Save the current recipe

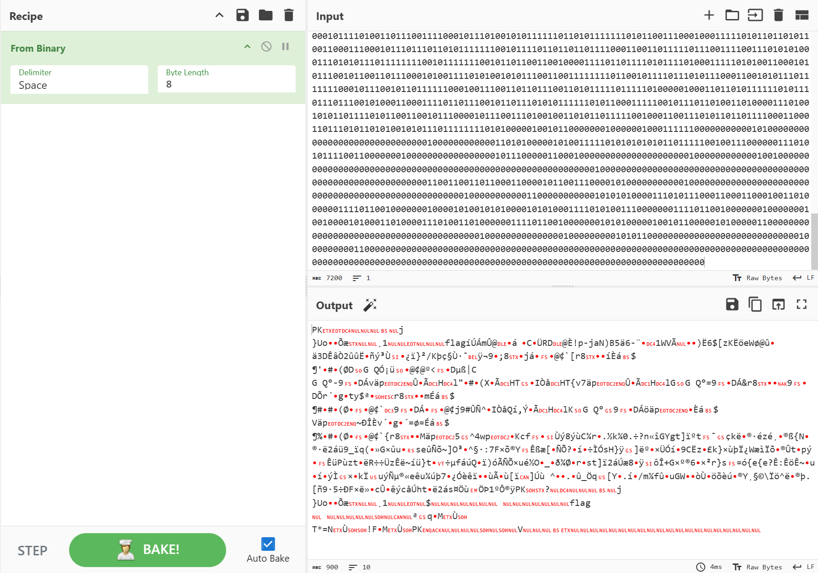coord(243,15)
